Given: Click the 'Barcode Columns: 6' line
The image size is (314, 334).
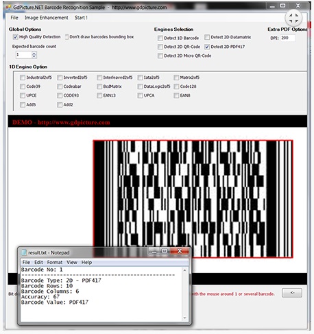Looking at the screenshot, I should pos(50,291).
